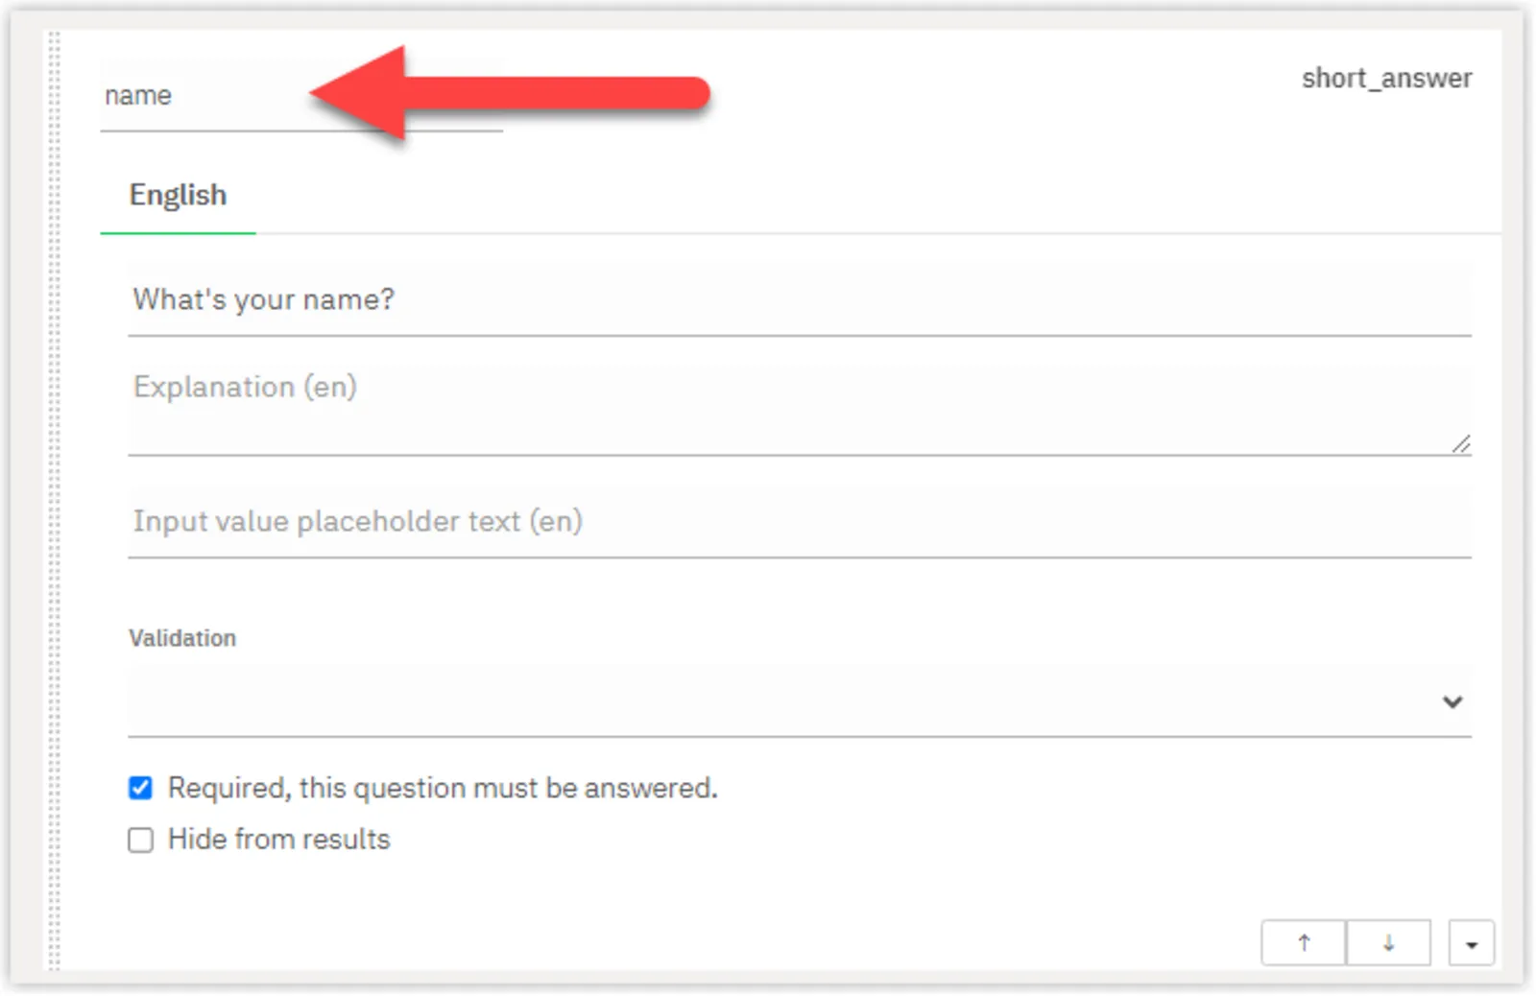Collapse the question card with the arrow button
This screenshot has width=1536, height=996.
[1472, 943]
